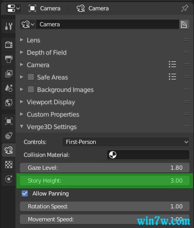Expand the Safe Areas panel
The image size is (194, 228).
coord(22,77)
